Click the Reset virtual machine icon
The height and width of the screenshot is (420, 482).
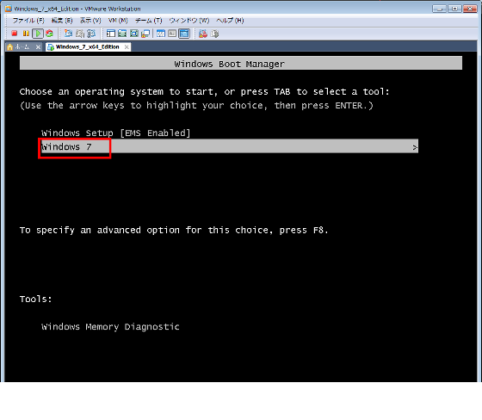(x=49, y=34)
